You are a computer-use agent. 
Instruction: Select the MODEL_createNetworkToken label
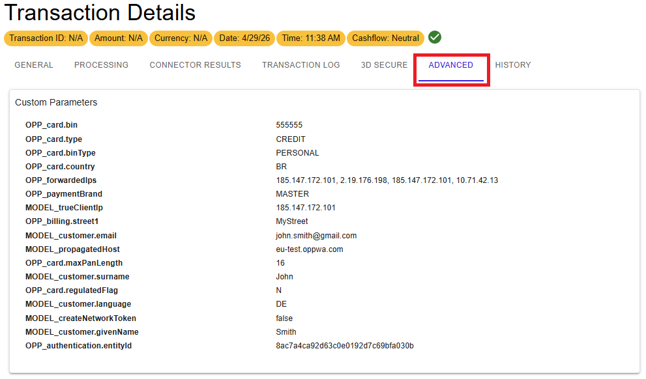pos(81,318)
